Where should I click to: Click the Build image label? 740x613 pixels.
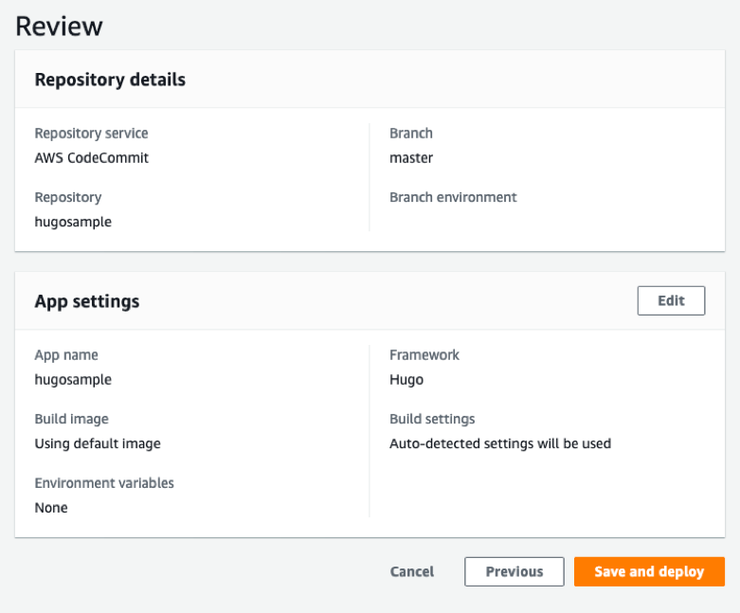point(71,419)
